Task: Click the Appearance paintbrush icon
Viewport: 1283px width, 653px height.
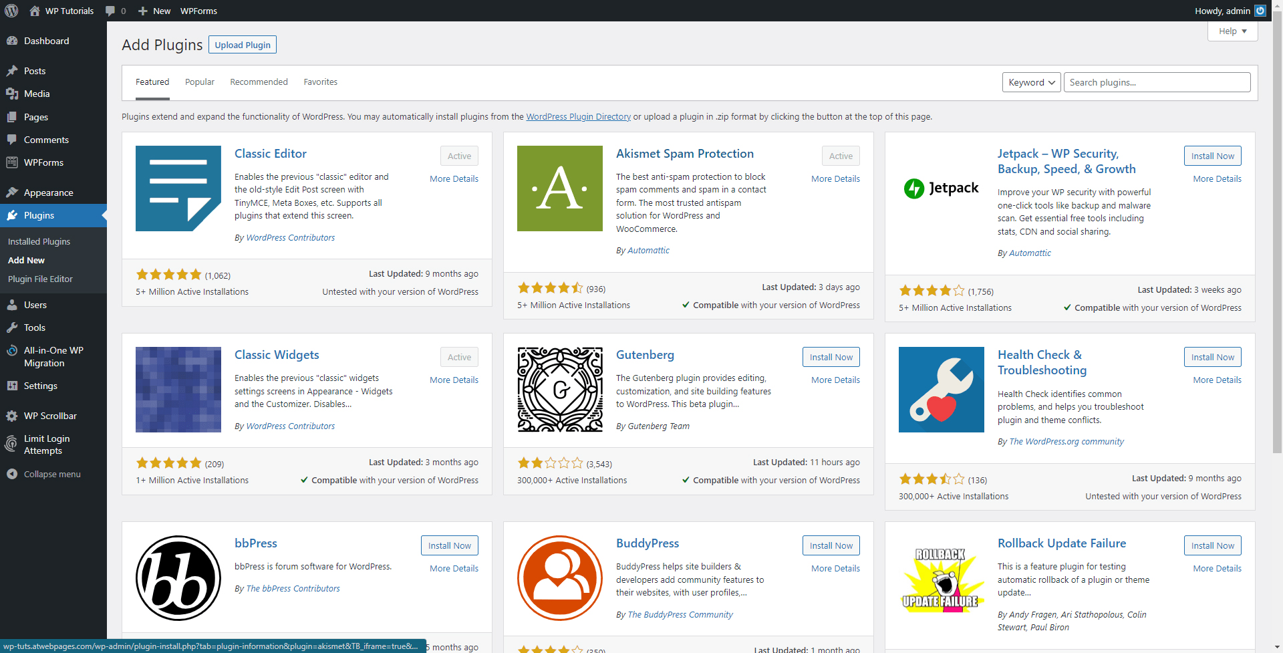Action: [12, 192]
